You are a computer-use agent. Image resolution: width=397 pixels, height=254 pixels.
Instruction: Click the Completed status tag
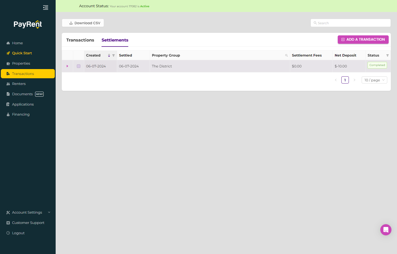377,65
